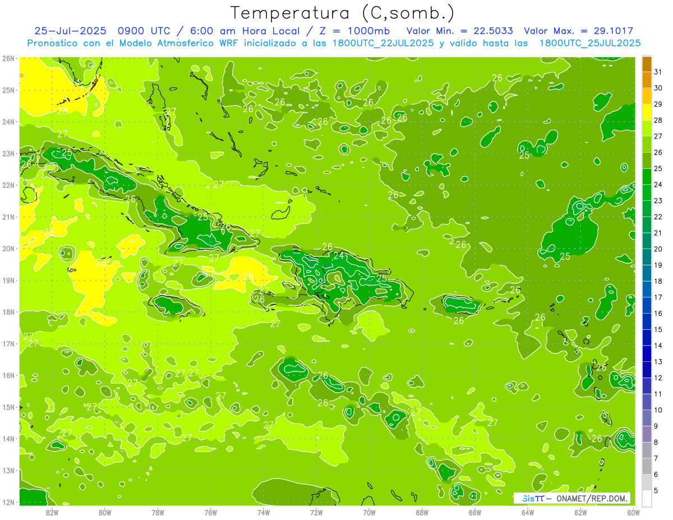Click the "80W" longitude axis label
The image size is (673, 520).
(104, 512)
